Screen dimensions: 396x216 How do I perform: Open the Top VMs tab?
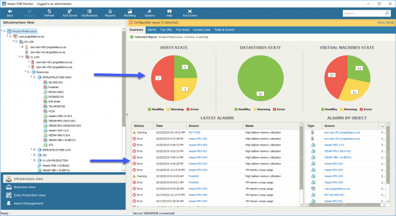(x=166, y=30)
